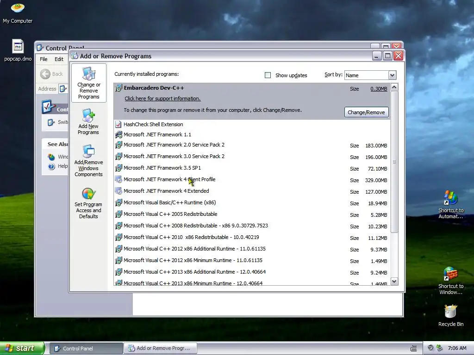Open File menu in Control Panel window
Viewport: 474px width, 355px height.
click(44, 59)
